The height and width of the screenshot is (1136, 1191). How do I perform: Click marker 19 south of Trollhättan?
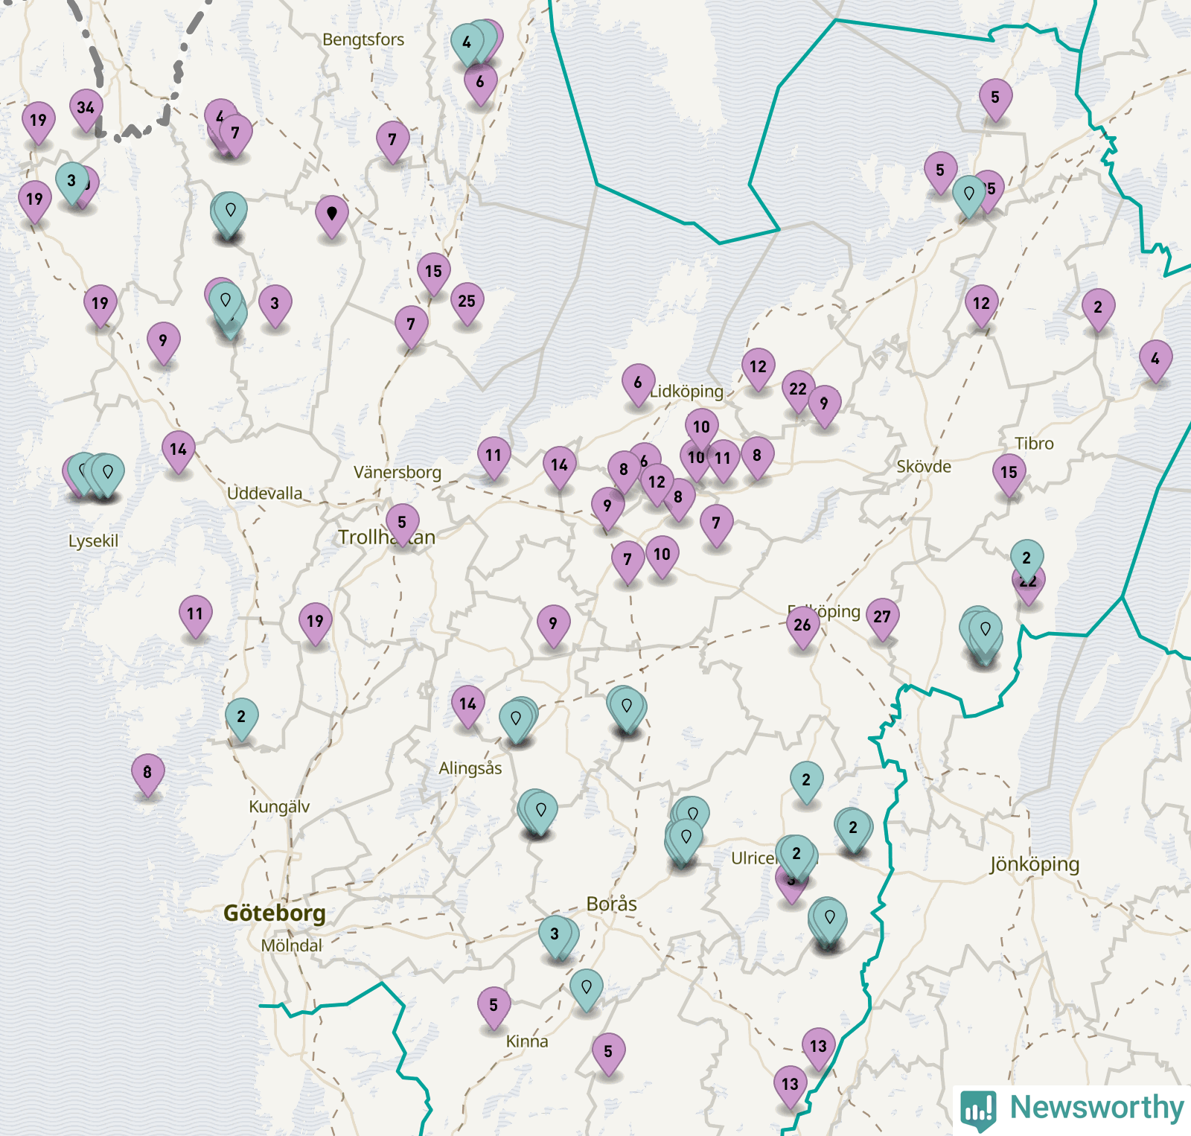(316, 624)
